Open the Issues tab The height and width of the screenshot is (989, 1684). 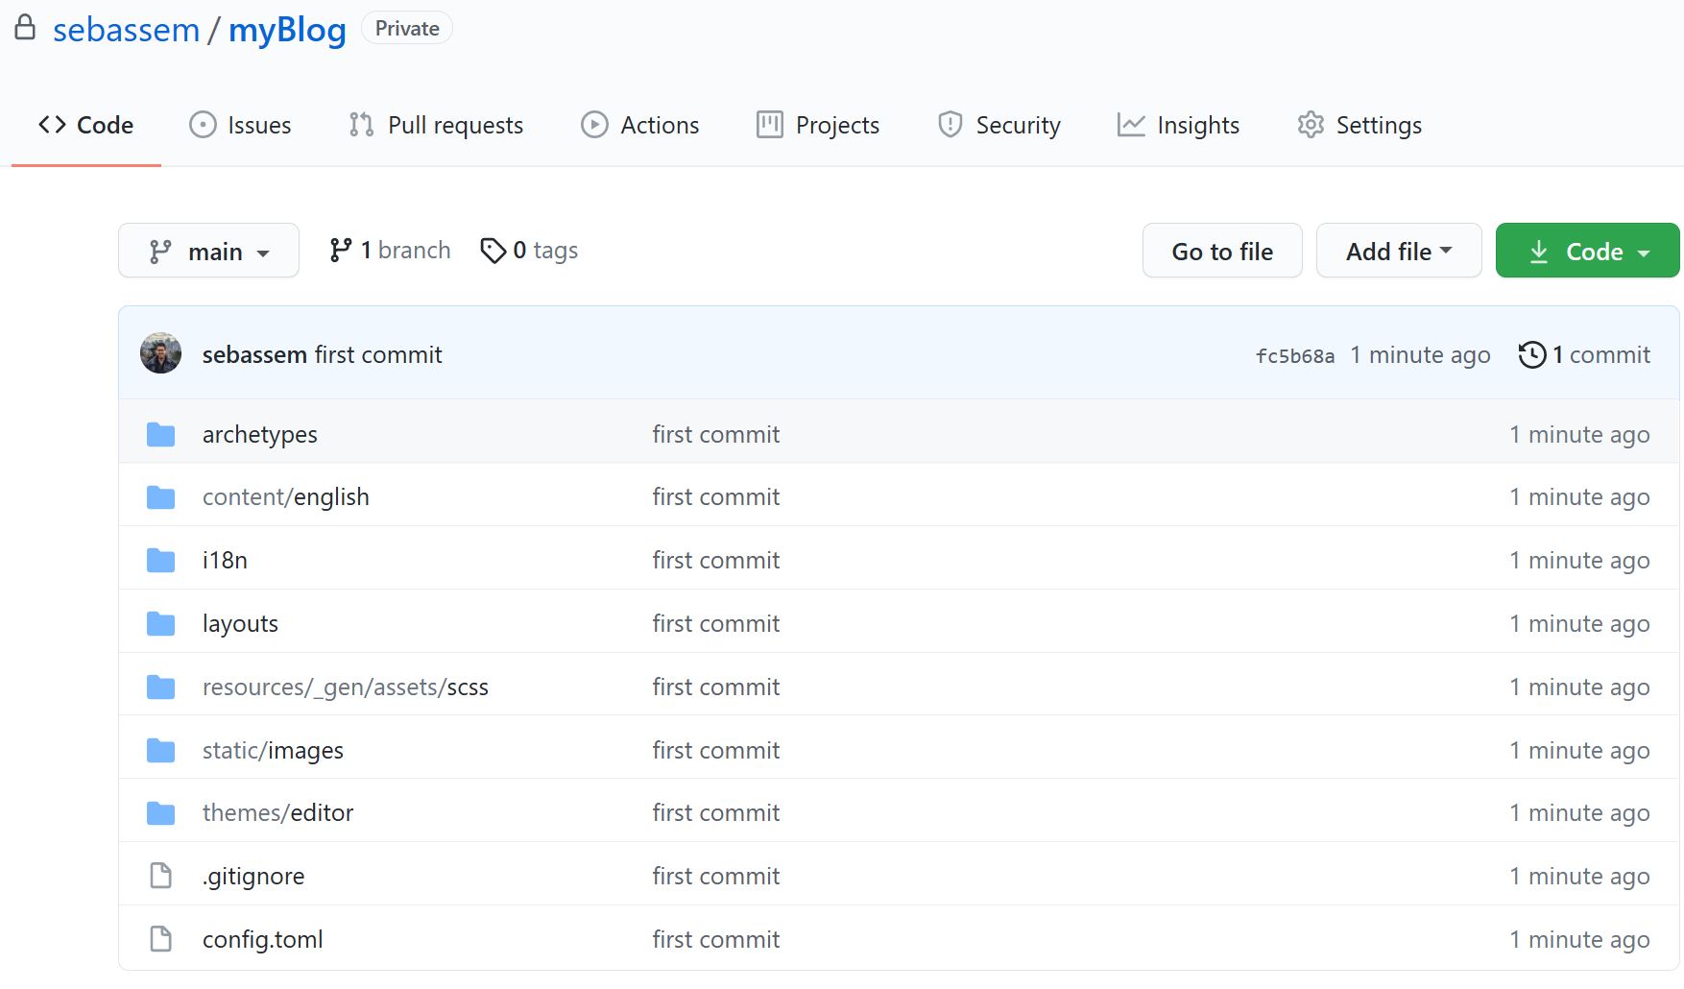pos(240,125)
